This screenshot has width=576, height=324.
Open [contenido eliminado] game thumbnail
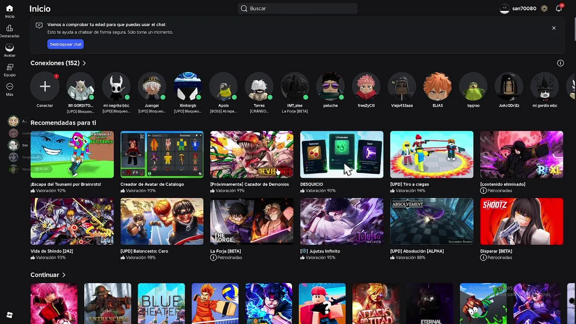tap(522, 154)
